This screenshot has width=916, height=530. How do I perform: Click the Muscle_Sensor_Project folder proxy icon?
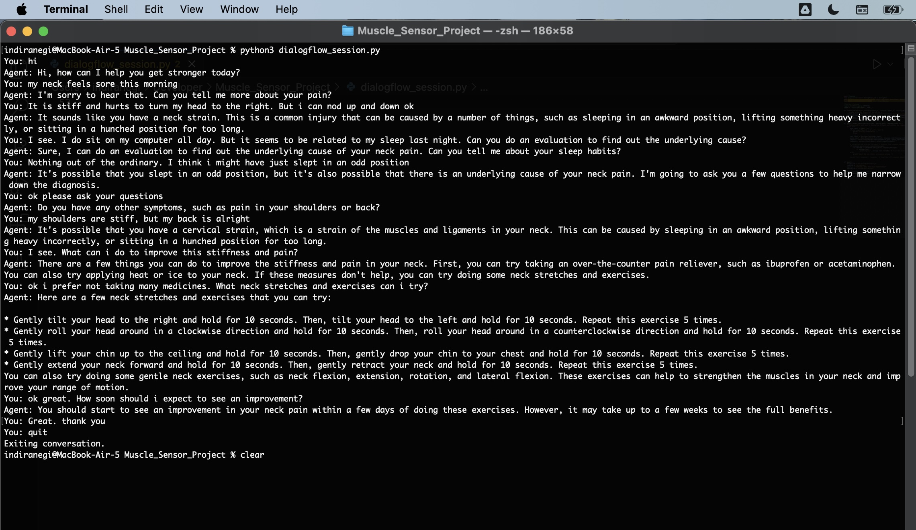(x=348, y=31)
